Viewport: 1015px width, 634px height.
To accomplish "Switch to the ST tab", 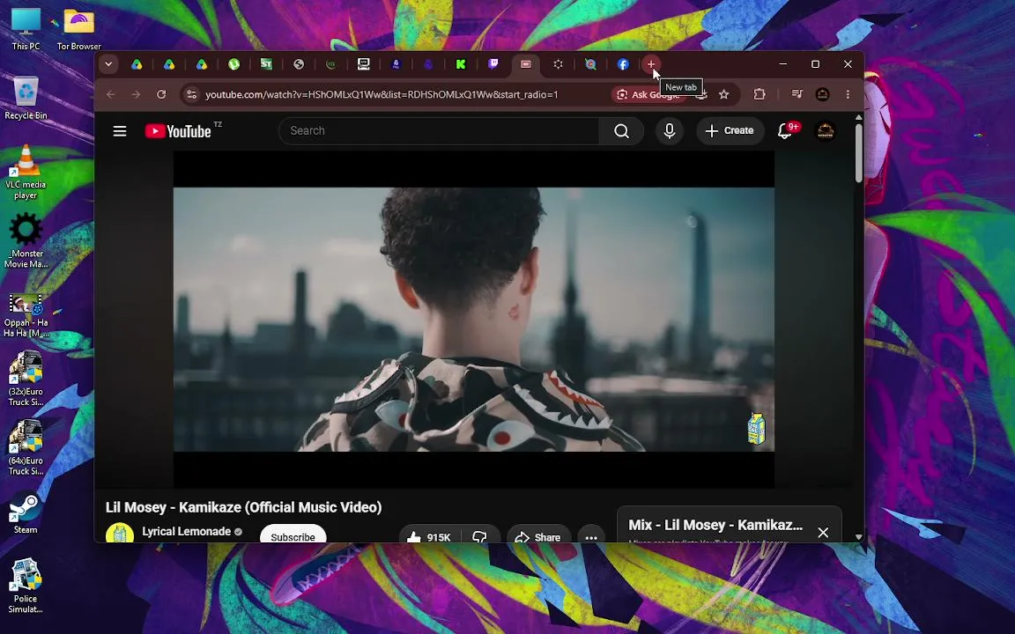I will (266, 64).
